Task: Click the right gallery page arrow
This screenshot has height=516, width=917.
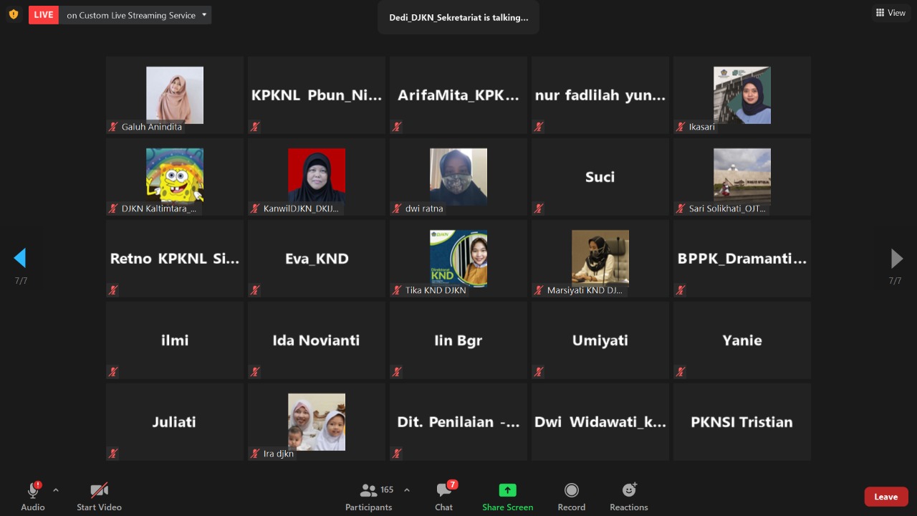Action: coord(896,258)
